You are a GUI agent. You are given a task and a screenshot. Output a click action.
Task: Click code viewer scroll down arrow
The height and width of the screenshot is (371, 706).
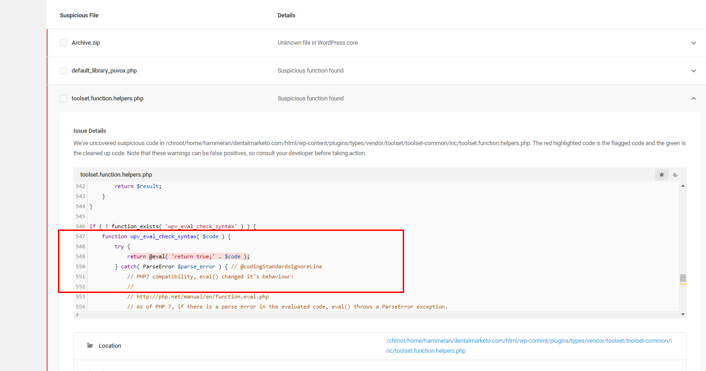click(683, 314)
